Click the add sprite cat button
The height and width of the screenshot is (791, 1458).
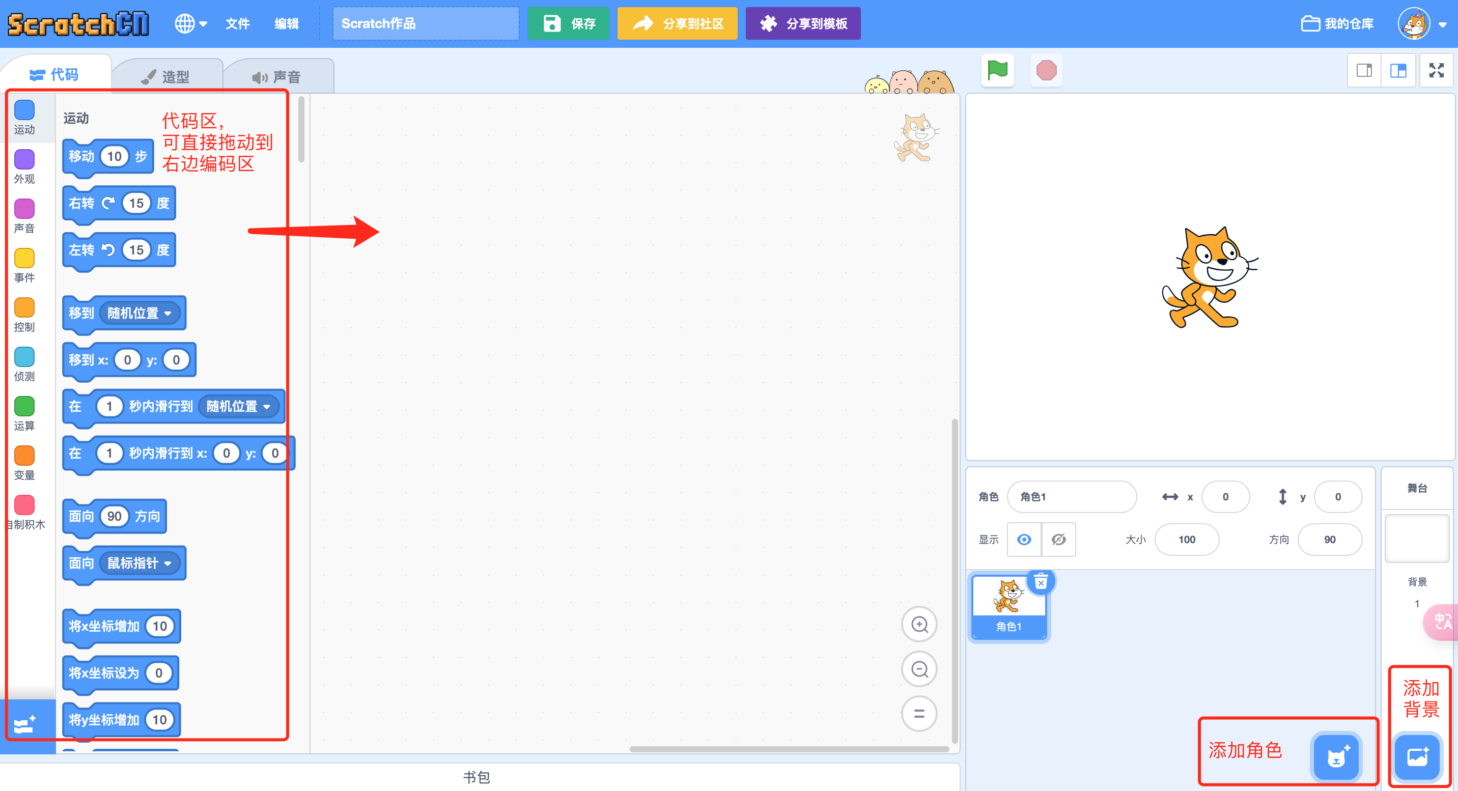pos(1336,757)
